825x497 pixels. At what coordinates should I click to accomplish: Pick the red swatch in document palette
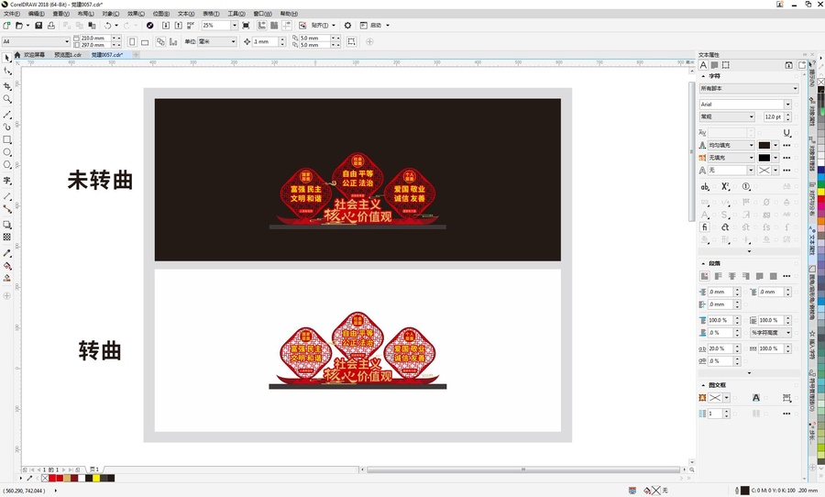(x=52, y=478)
